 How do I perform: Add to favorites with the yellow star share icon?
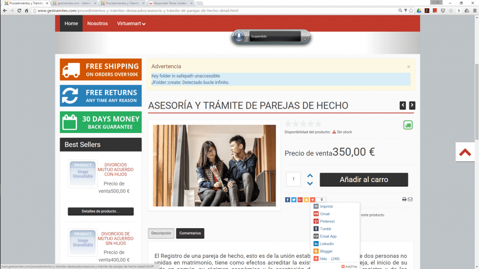click(x=306, y=200)
